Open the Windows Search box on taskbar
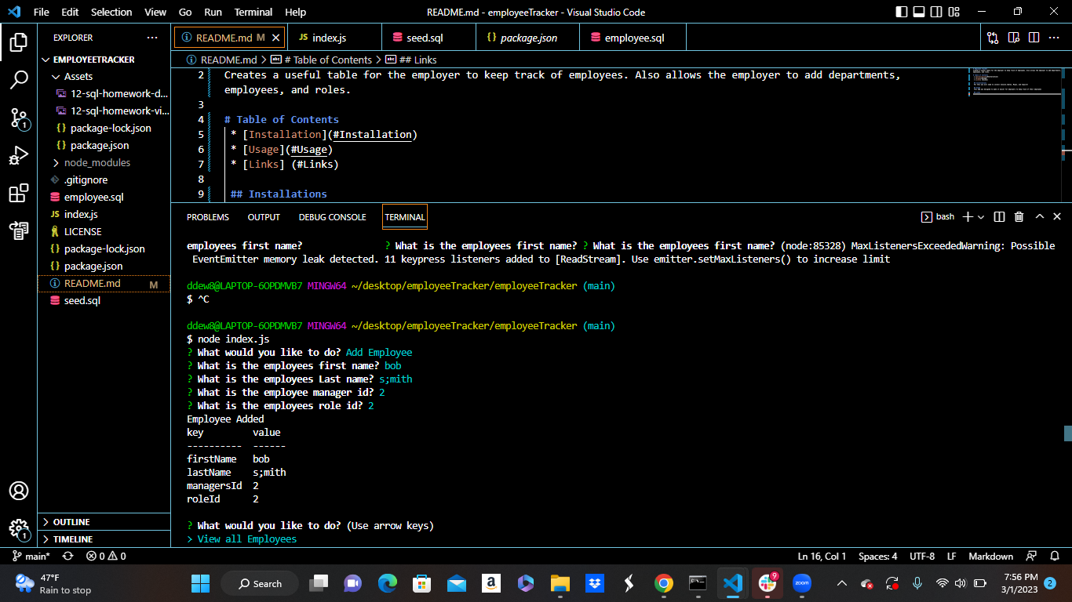The height and width of the screenshot is (602, 1072). 260,583
